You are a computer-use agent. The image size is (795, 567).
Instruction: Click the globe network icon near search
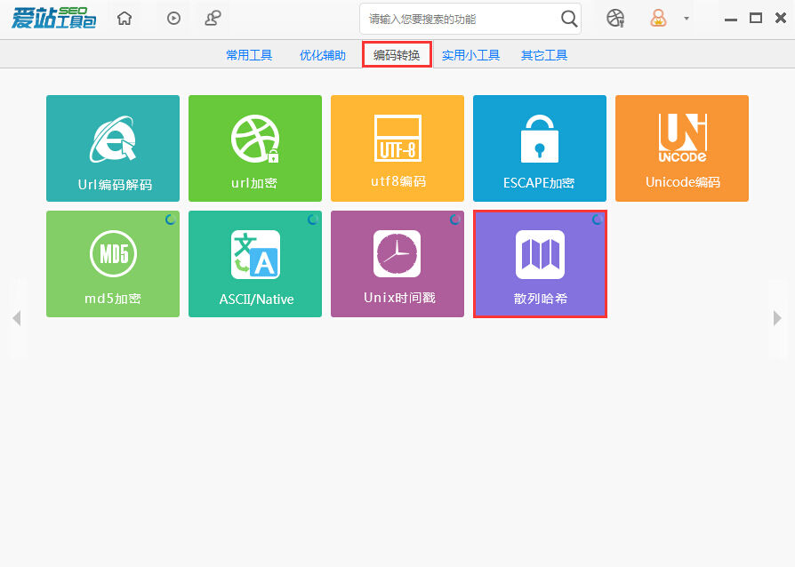(x=615, y=18)
